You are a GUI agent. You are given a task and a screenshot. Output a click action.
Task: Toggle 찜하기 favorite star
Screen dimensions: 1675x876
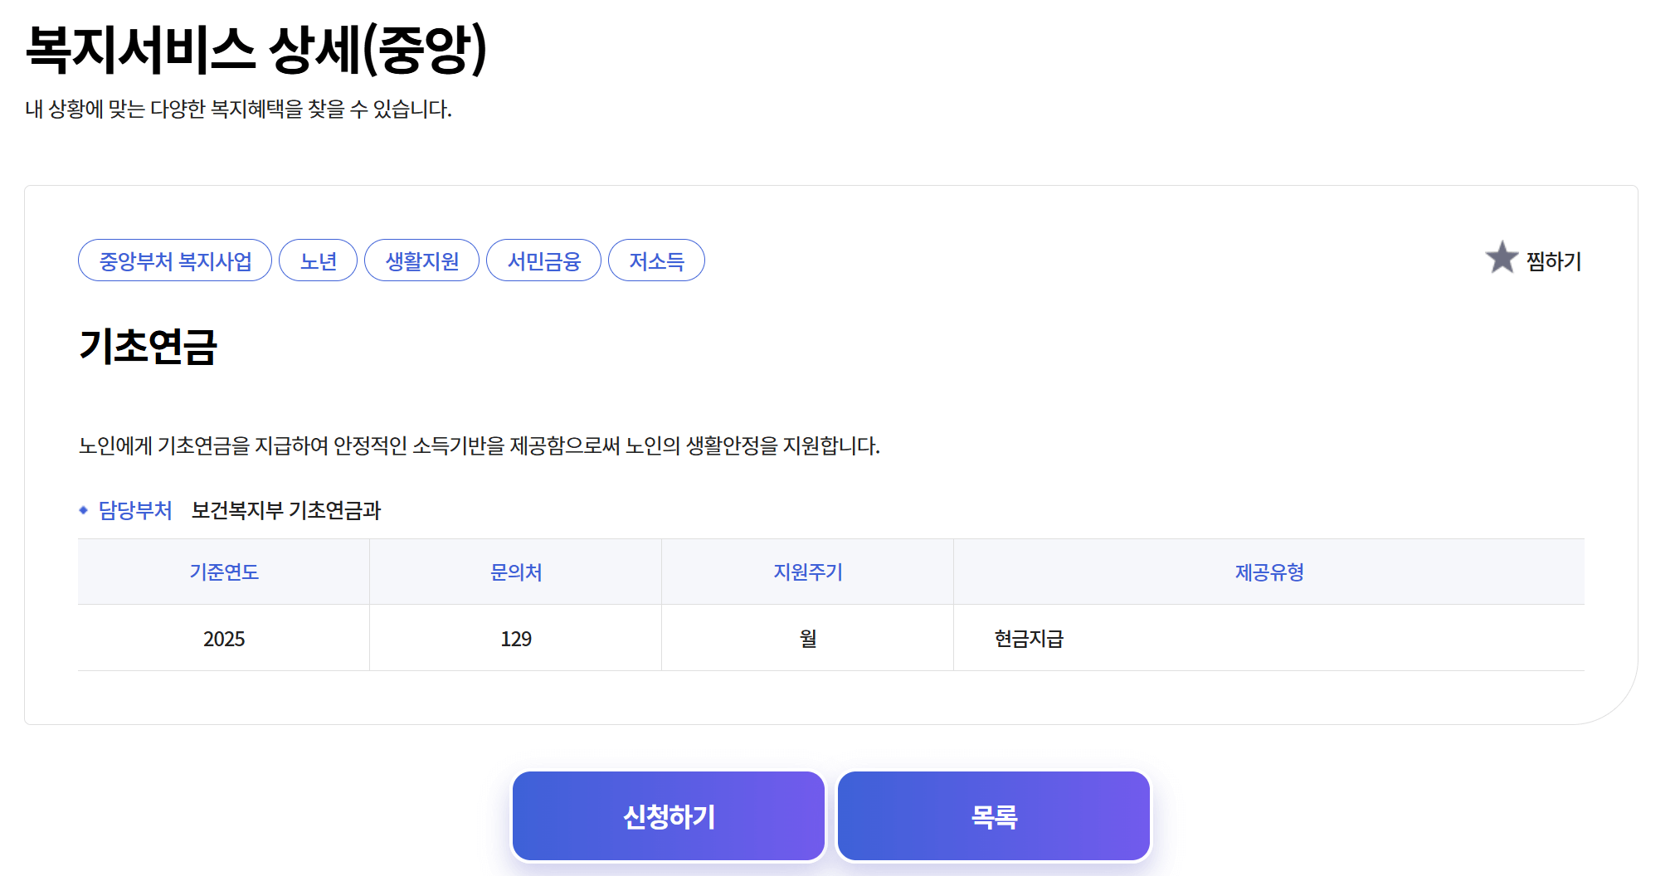[x=1554, y=260]
